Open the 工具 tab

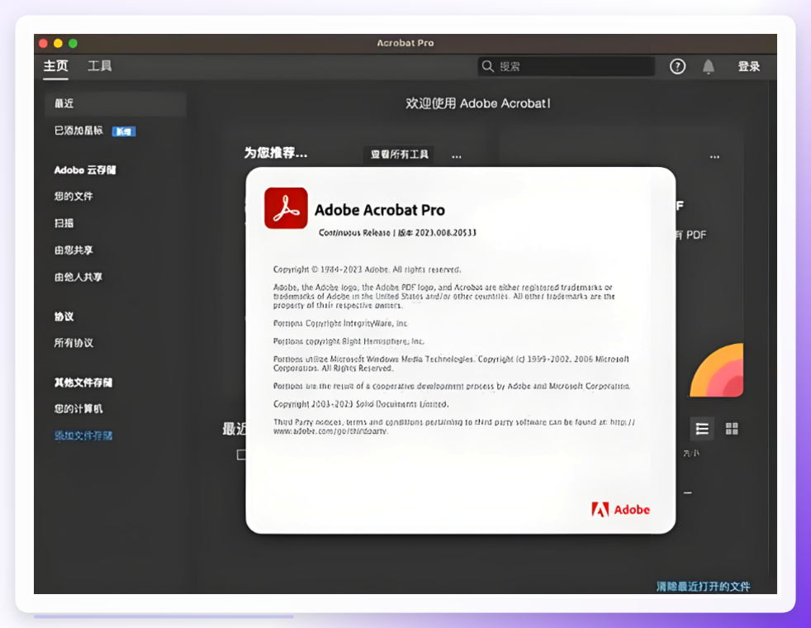[99, 66]
